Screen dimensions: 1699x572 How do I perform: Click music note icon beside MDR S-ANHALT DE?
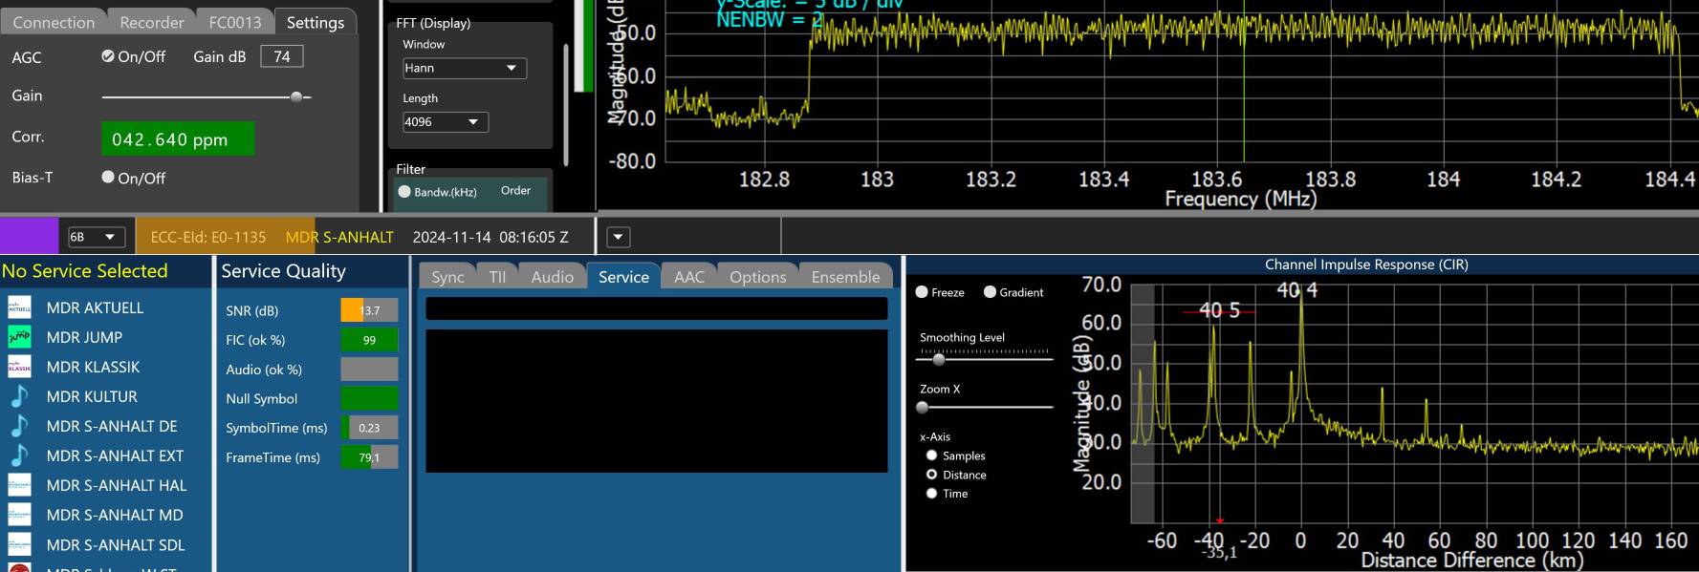point(19,426)
